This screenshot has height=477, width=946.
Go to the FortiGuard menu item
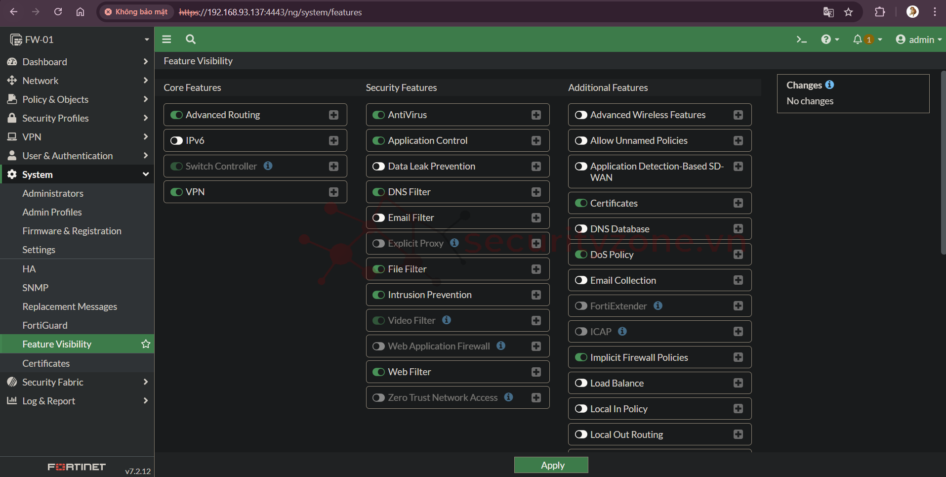[45, 325]
